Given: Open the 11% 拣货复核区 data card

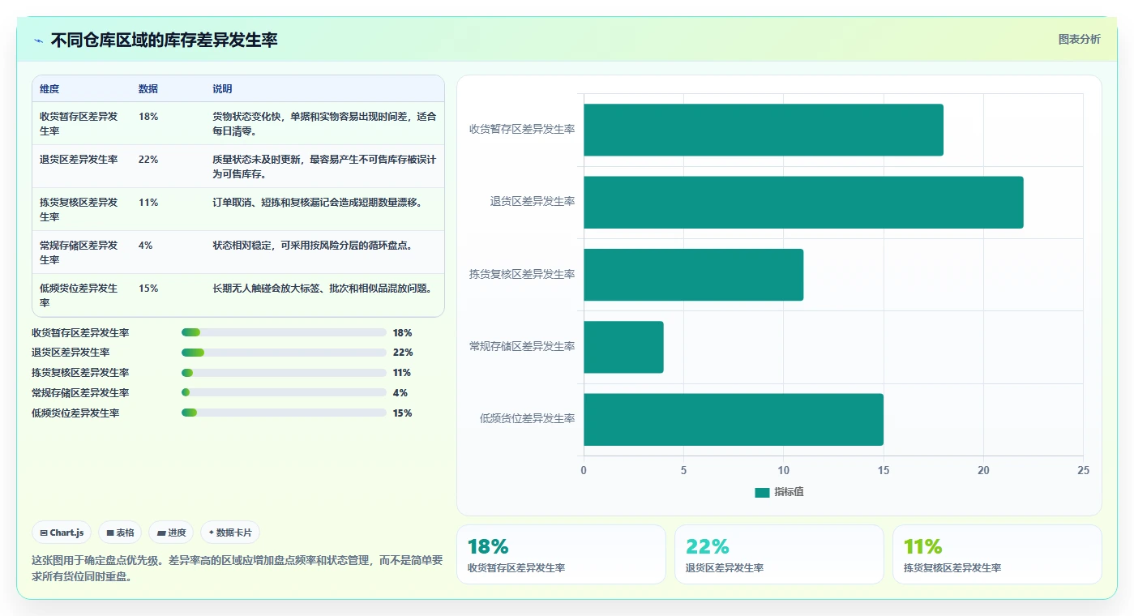Looking at the screenshot, I should point(997,554).
